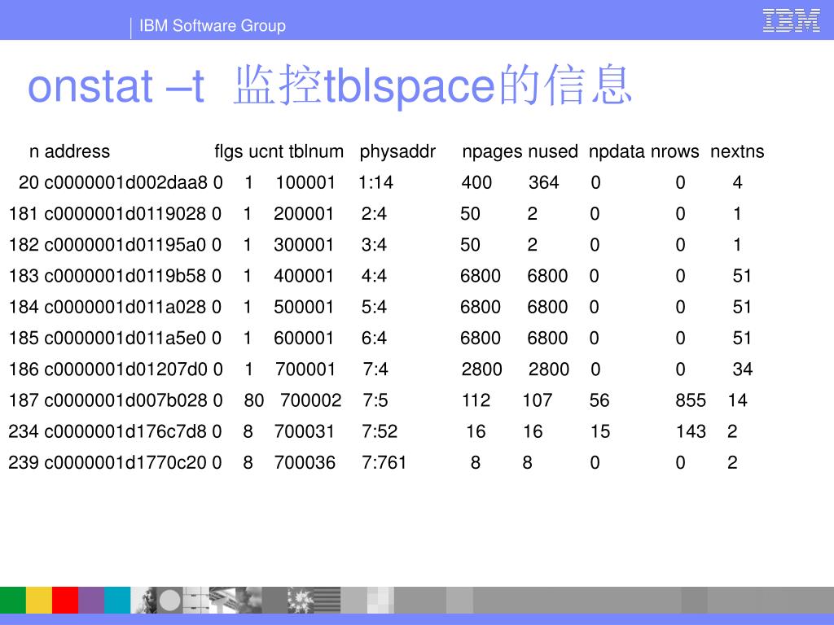834x625 pixels.
Task: Click nextns value '34'
Action: click(743, 369)
